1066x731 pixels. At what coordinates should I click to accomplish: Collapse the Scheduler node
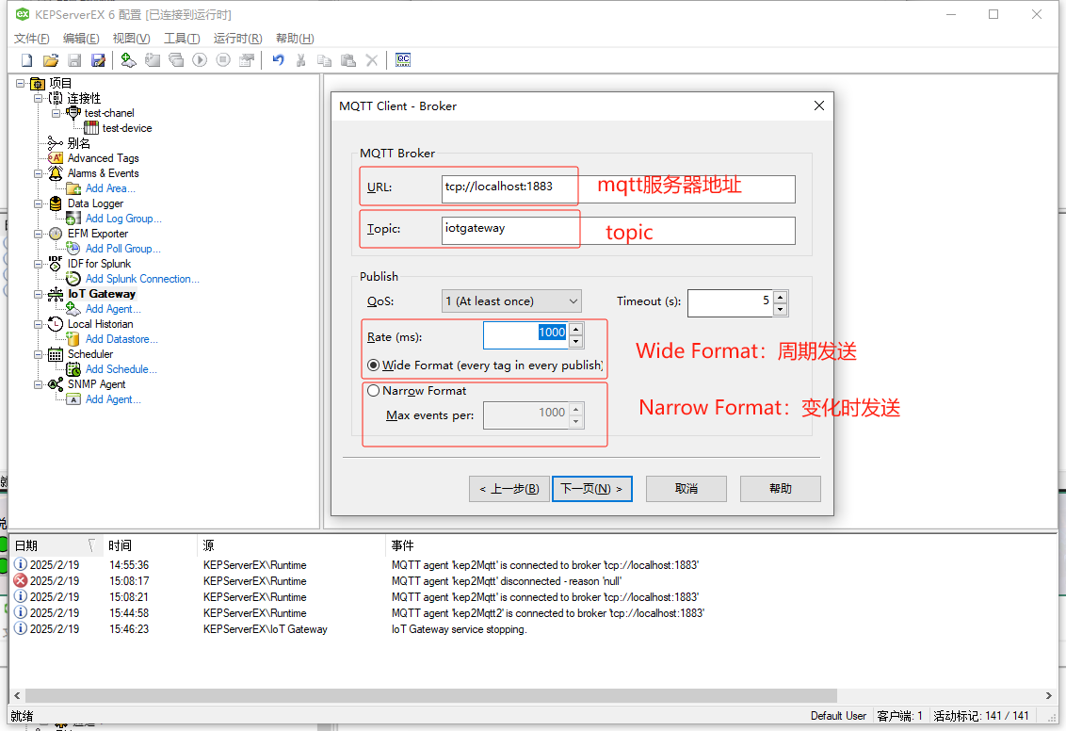point(38,354)
